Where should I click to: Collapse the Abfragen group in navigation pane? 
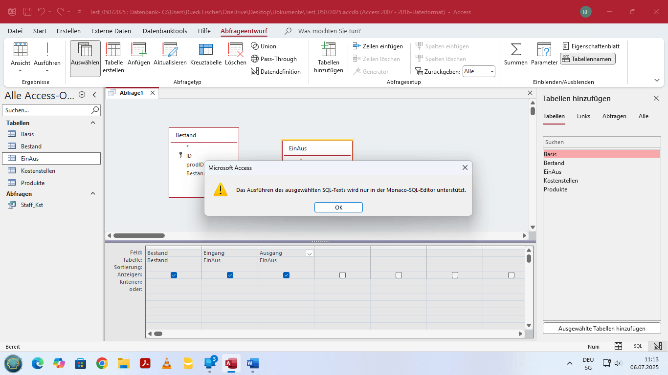coord(93,194)
